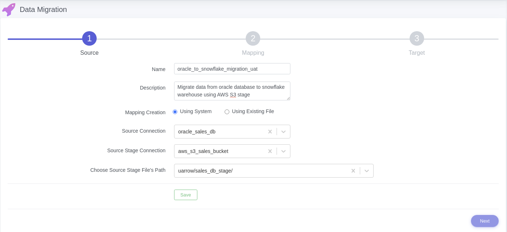Image resolution: width=507 pixels, height=232 pixels.
Task: Go to step 3 Target circle
Action: [417, 38]
